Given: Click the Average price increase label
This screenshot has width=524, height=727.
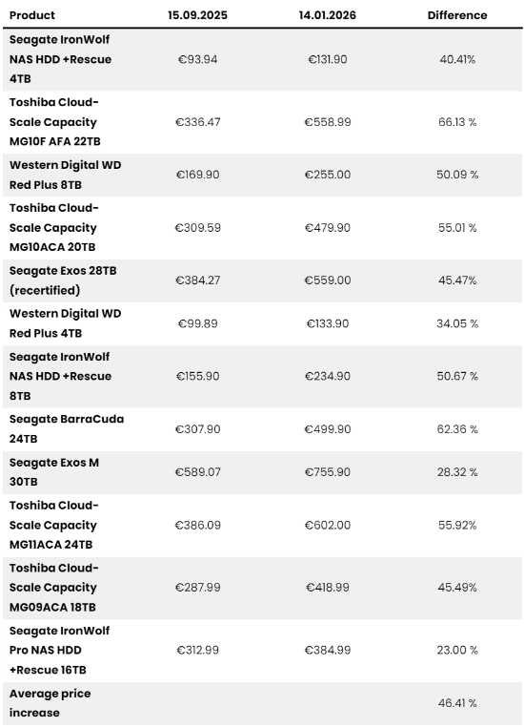Looking at the screenshot, I should [50, 703].
